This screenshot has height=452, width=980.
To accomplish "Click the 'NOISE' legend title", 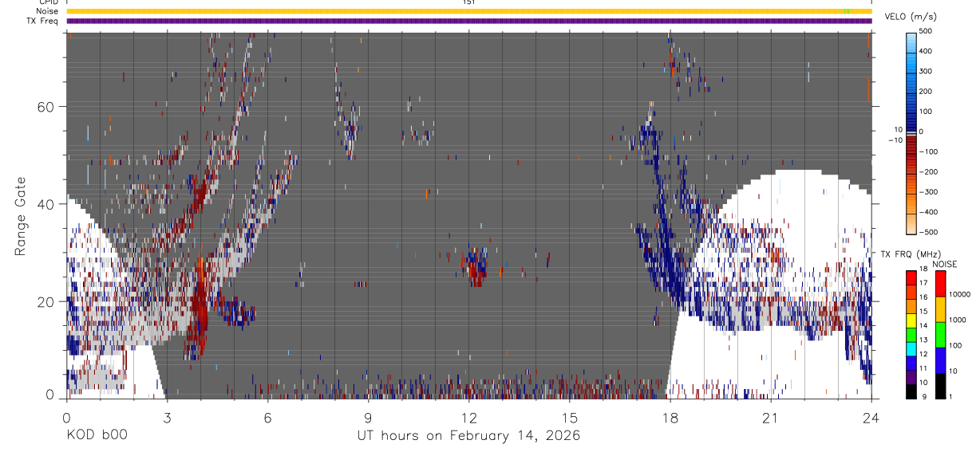I will 945,264.
